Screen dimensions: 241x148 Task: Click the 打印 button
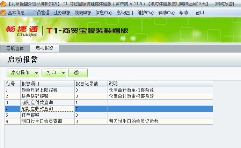pos(51,73)
